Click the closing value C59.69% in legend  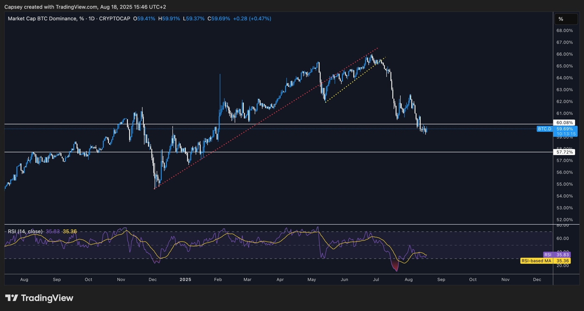(x=219, y=19)
